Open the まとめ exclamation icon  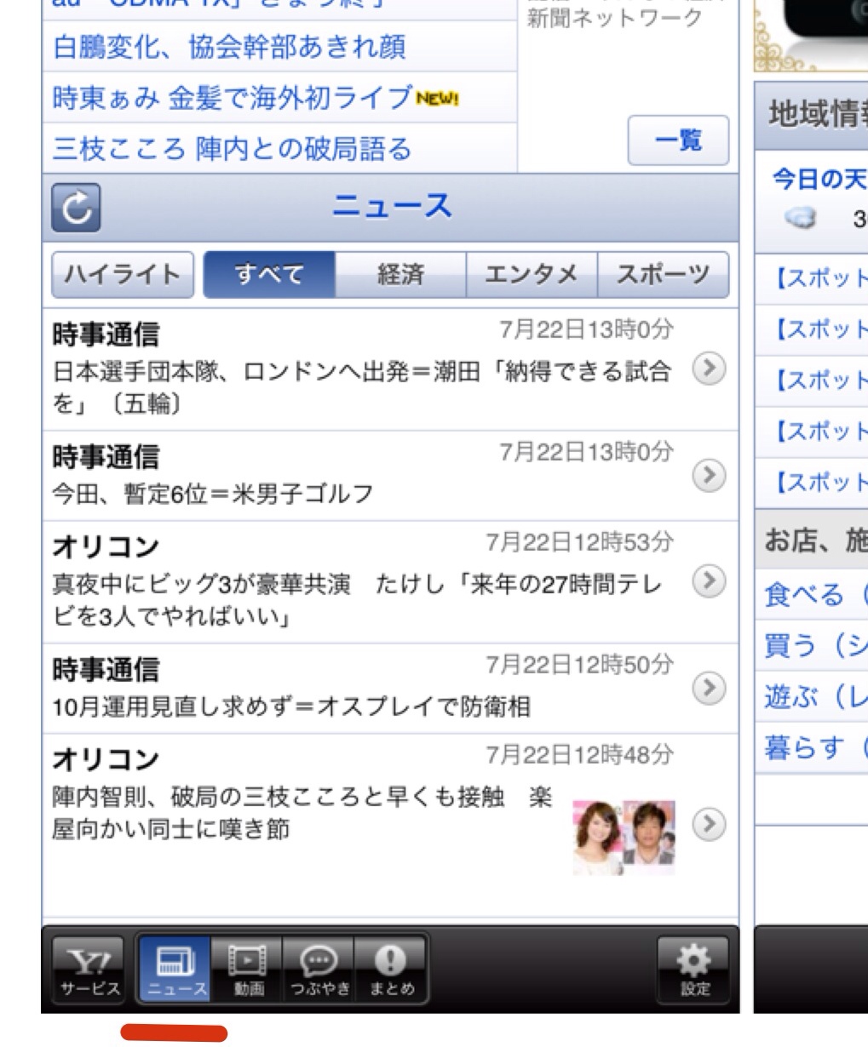point(390,969)
